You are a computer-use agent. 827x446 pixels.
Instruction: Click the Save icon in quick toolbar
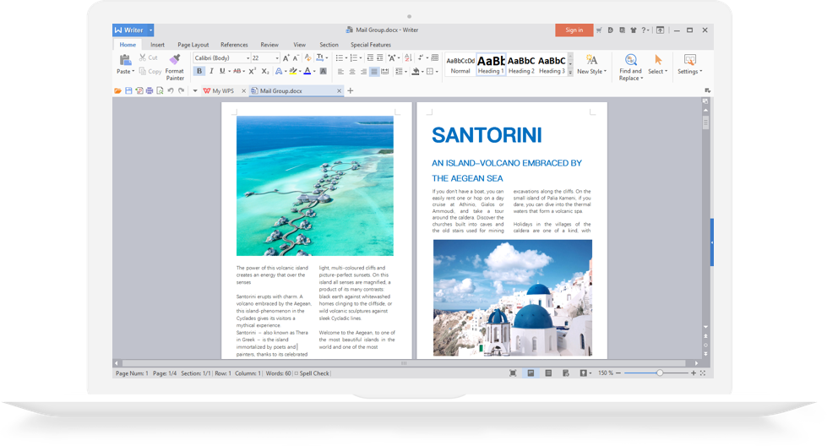point(128,90)
